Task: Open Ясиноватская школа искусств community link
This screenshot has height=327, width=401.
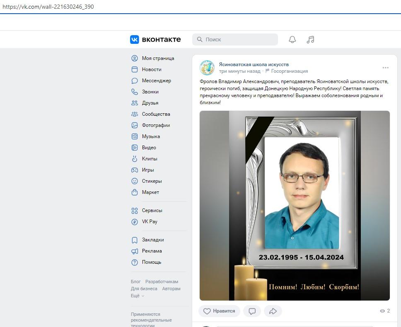Action: [x=254, y=64]
